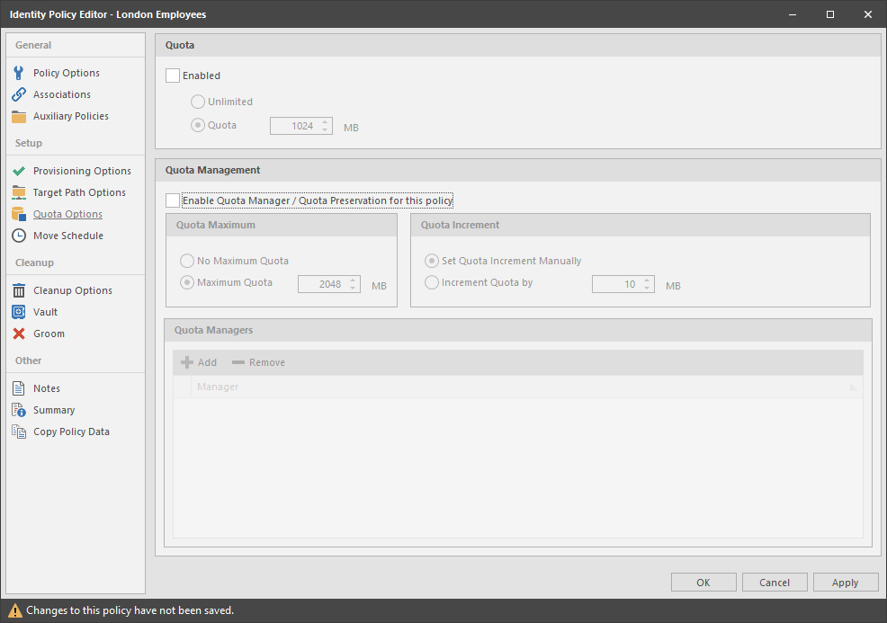Screen dimensions: 887x623
Task: Decrease the 1024 MB quota value
Action: point(325,130)
